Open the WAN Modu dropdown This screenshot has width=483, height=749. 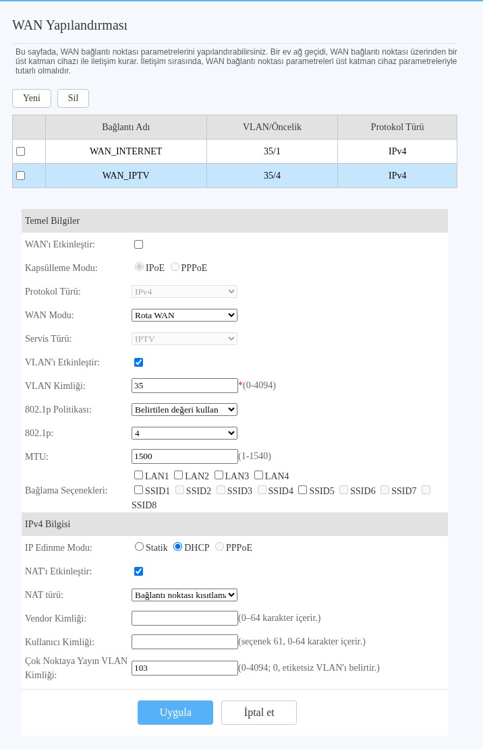coord(184,316)
